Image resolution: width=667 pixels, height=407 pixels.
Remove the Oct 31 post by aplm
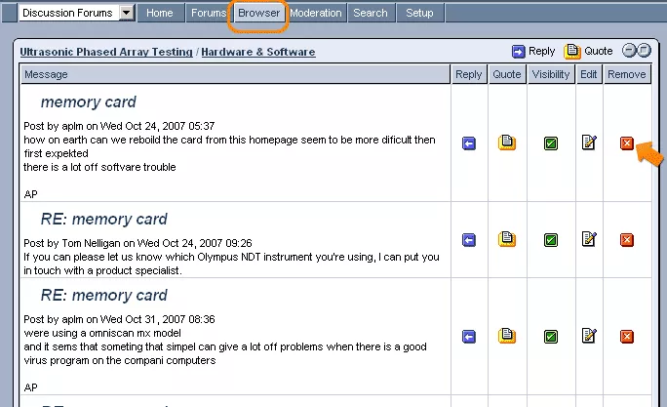[x=627, y=337]
